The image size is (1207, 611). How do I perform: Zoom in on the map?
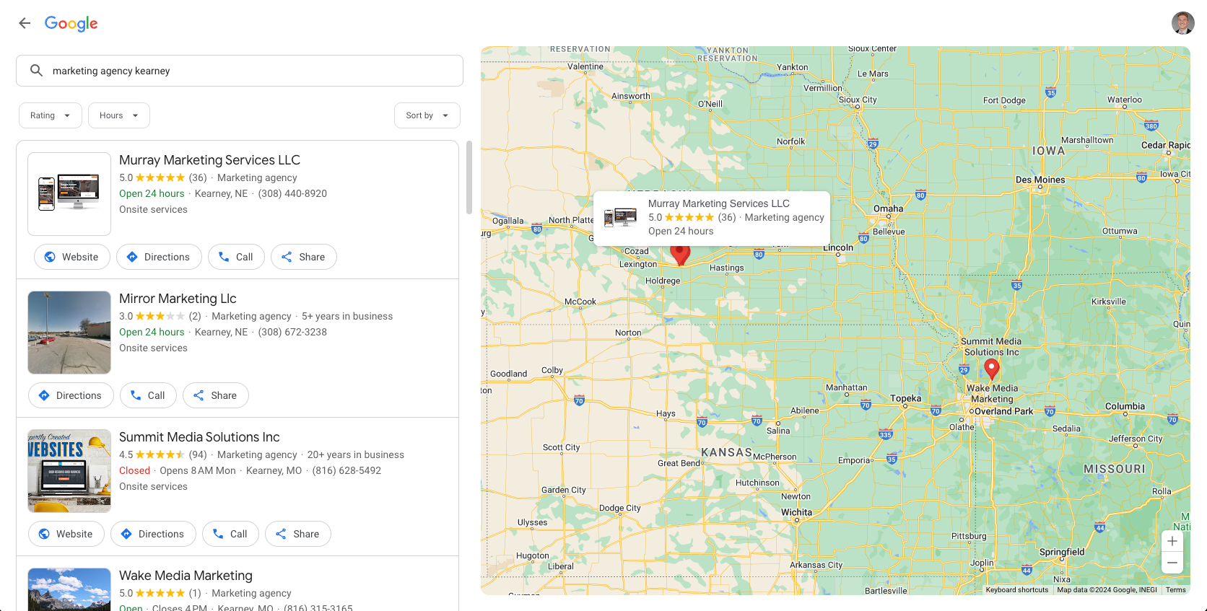coord(1172,541)
